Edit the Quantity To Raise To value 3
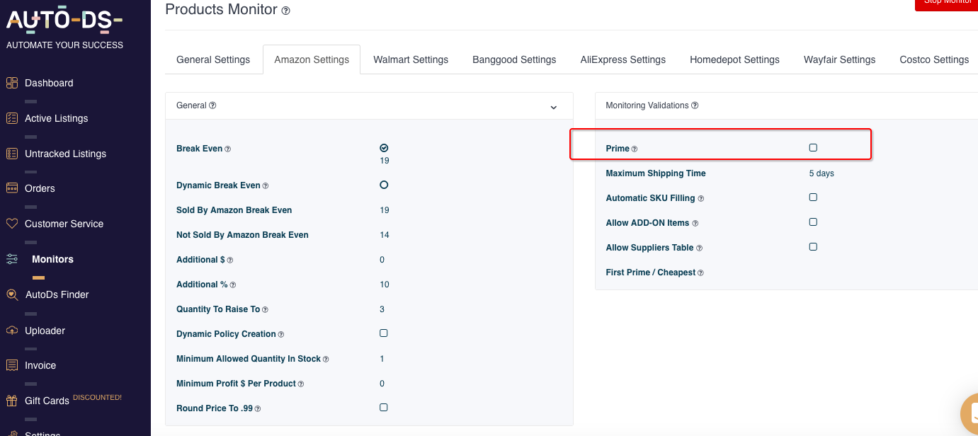The width and height of the screenshot is (978, 436). 382,309
